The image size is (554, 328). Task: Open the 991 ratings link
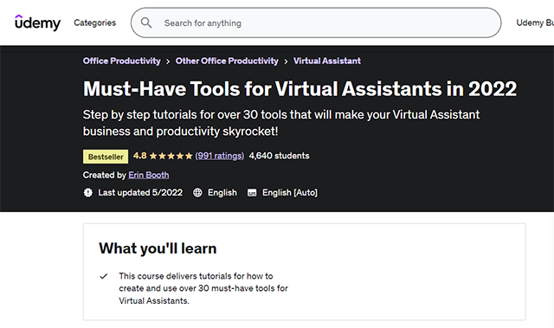coord(219,156)
